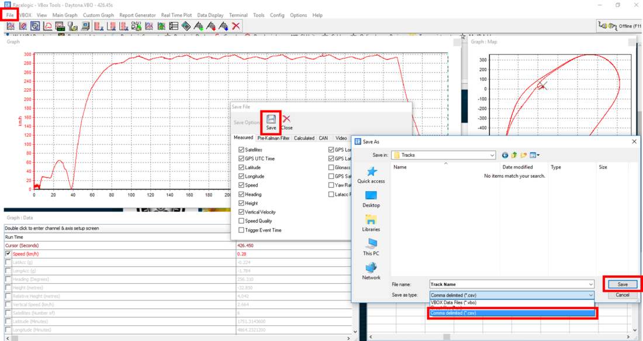Click the sensor with padlock toolbar icon

pos(72,26)
